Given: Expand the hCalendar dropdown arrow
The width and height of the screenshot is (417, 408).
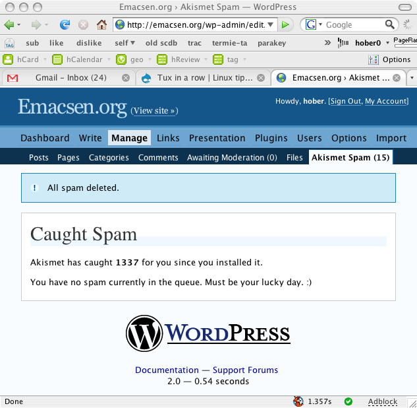Looking at the screenshot, I should [109, 59].
